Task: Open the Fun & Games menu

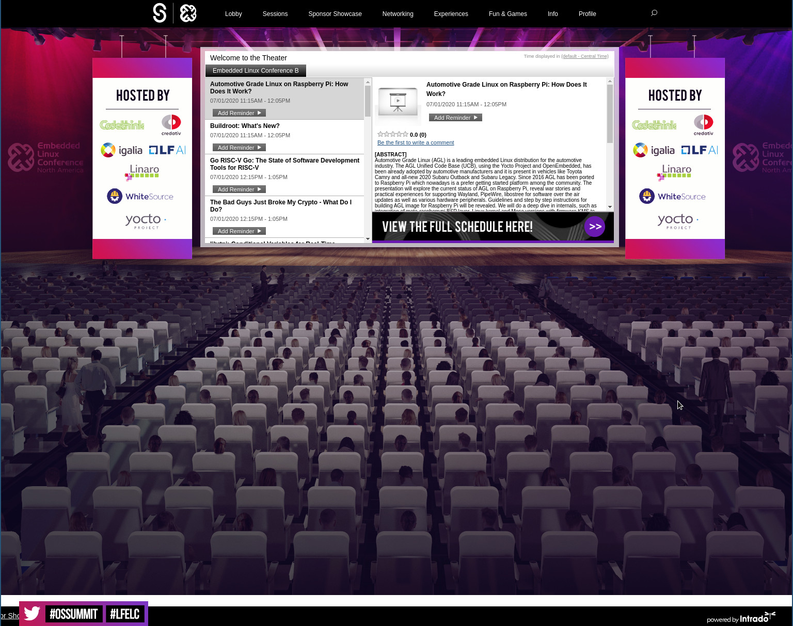Action: [x=508, y=14]
